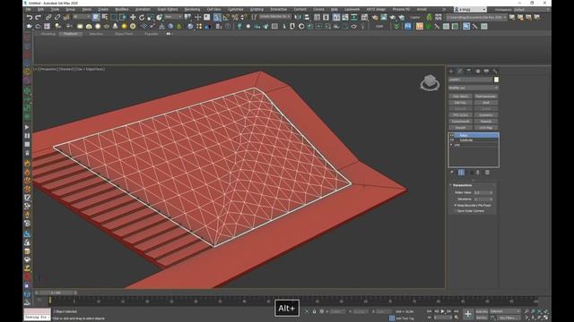
Task: Open the Hierarchy command panel tab
Action: click(469, 72)
